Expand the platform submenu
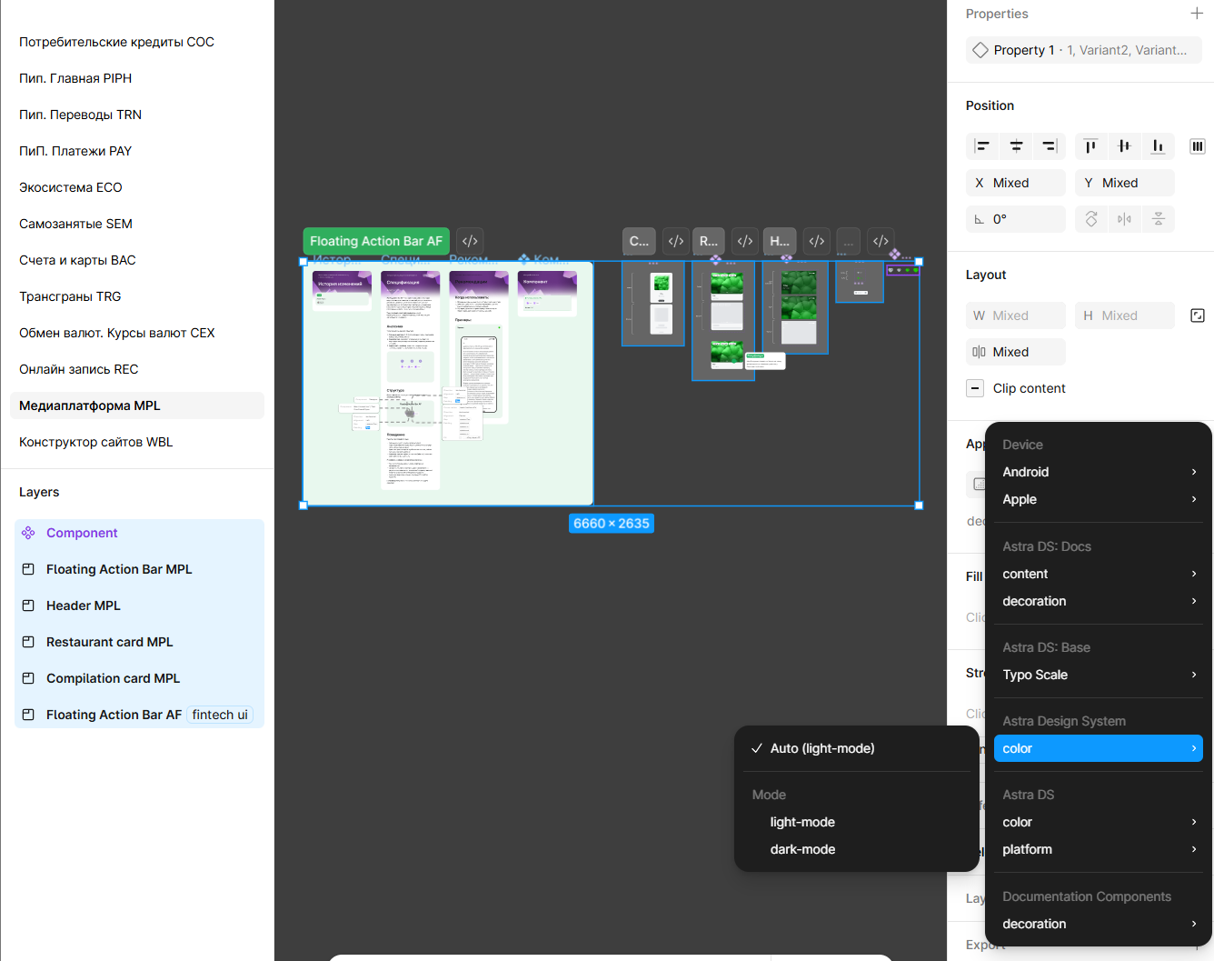 click(1099, 849)
